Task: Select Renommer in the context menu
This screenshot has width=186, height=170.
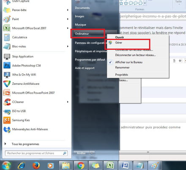Action: tap(122, 67)
